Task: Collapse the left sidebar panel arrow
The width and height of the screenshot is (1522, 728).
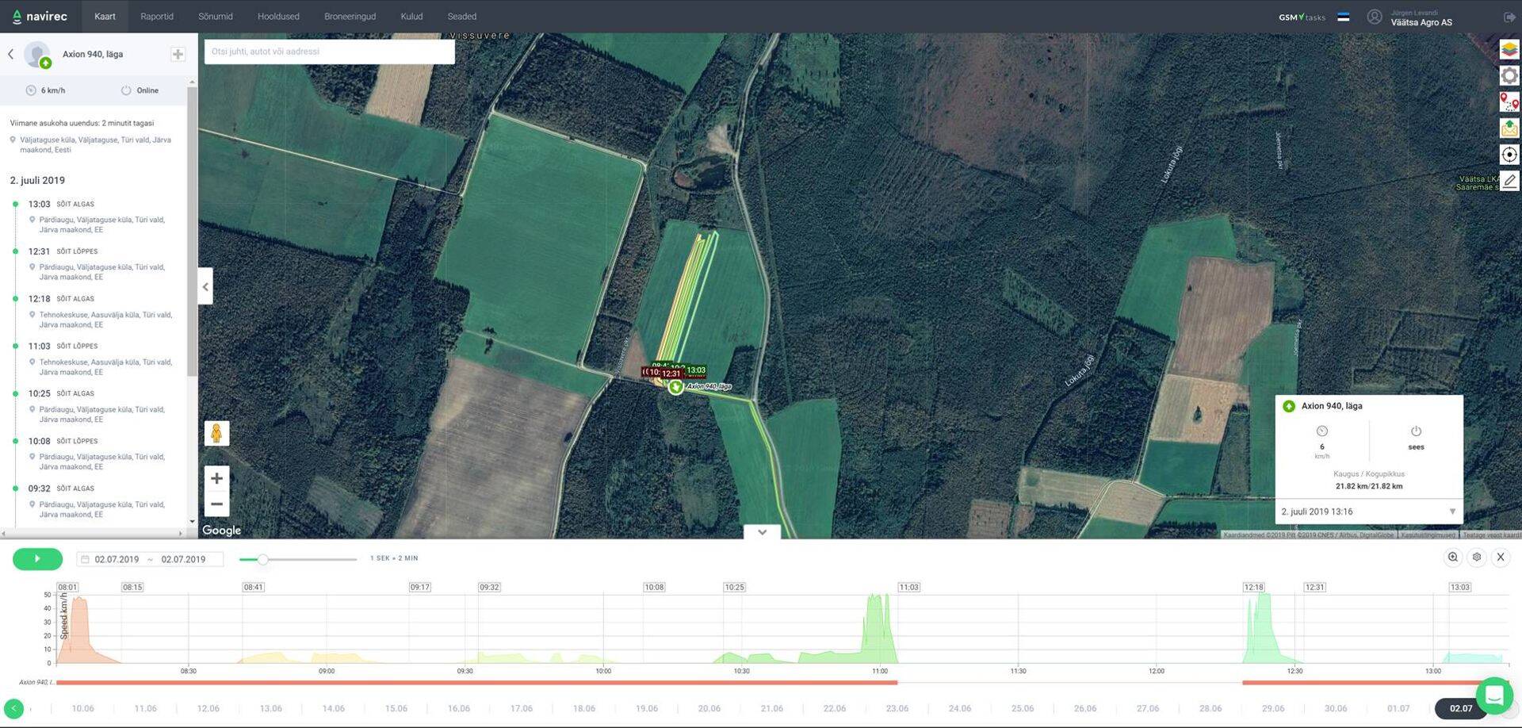Action: click(x=205, y=287)
